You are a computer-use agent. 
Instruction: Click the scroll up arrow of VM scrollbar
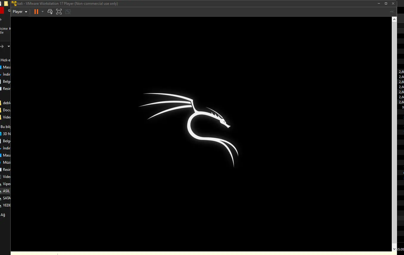click(394, 19)
